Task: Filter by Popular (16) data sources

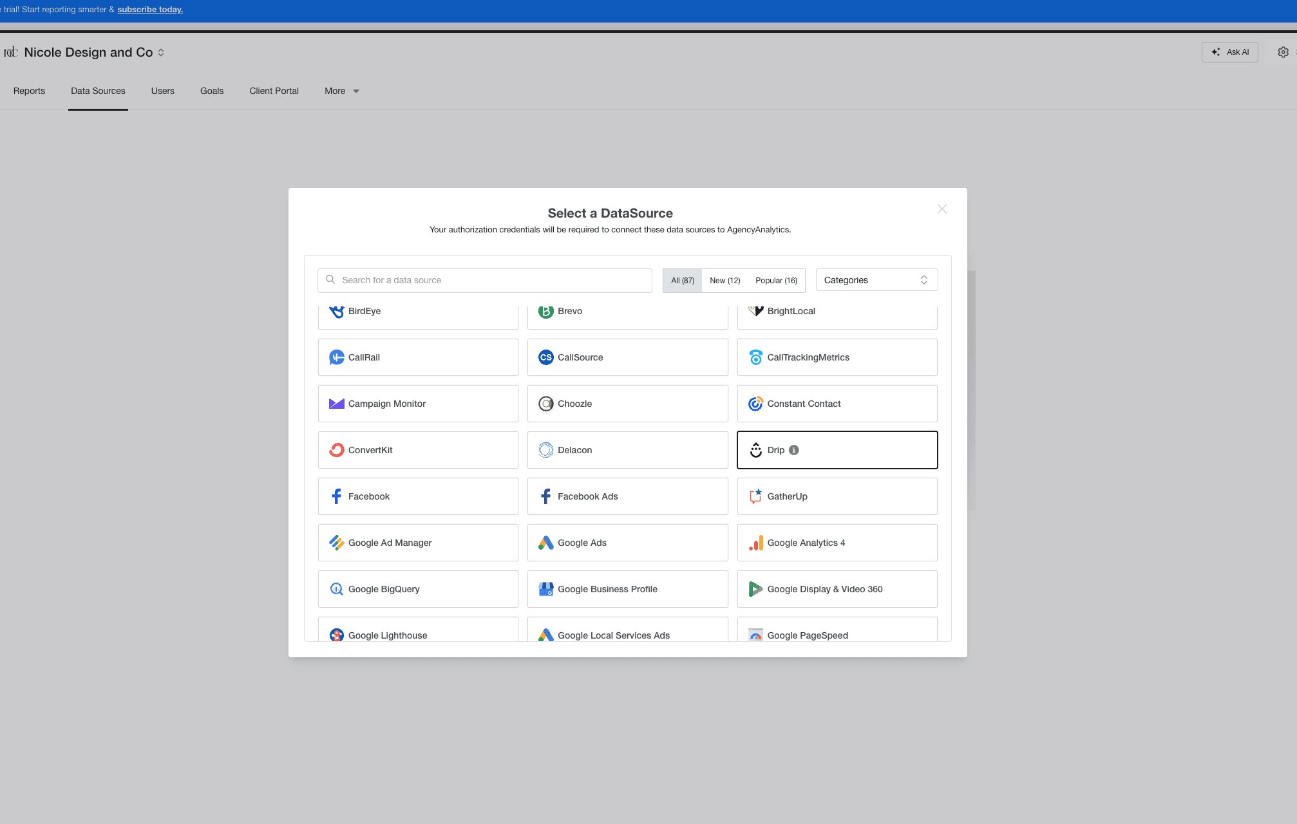Action: point(776,281)
